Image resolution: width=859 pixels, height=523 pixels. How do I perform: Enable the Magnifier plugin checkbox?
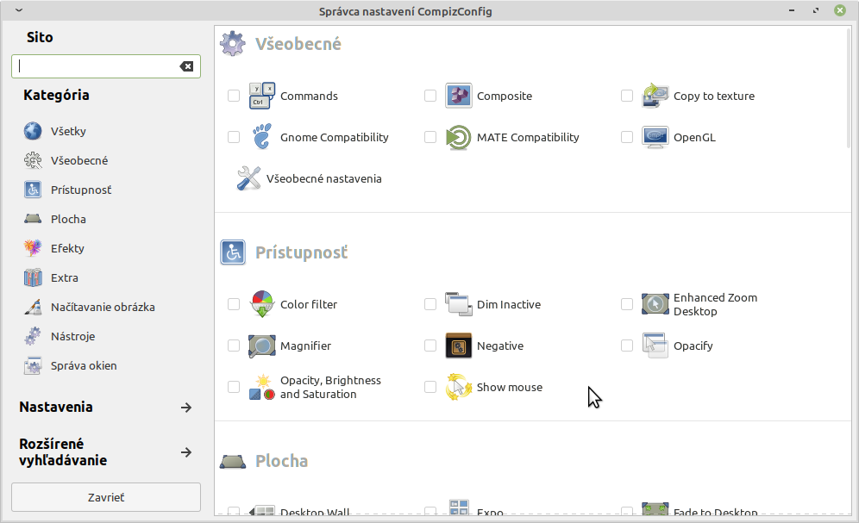[234, 346]
